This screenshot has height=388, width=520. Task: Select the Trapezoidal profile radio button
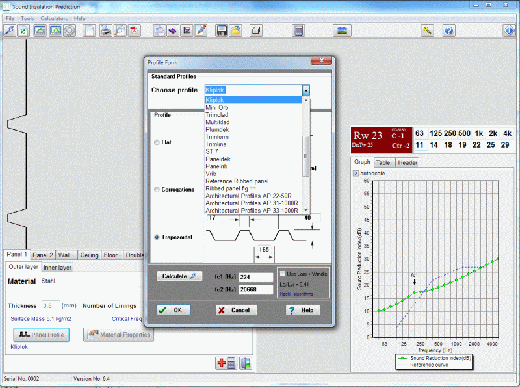coord(157,237)
